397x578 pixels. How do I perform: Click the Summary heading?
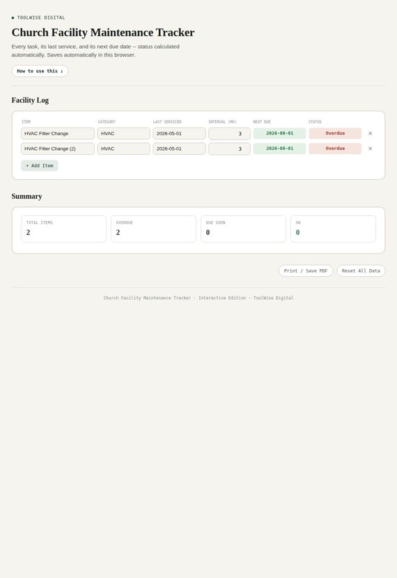[x=27, y=196]
